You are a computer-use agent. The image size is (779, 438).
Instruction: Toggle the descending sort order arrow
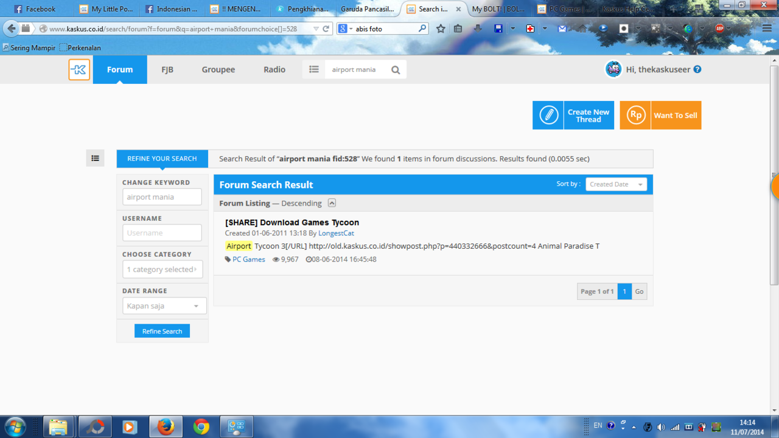pyautogui.click(x=331, y=203)
